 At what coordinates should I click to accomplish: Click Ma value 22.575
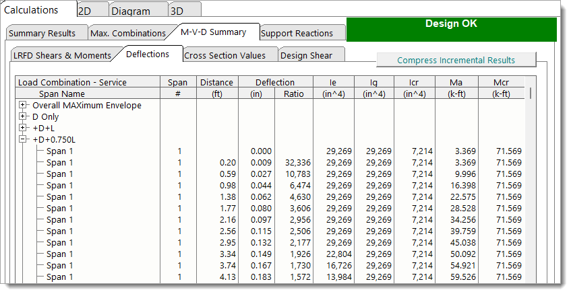pos(463,197)
